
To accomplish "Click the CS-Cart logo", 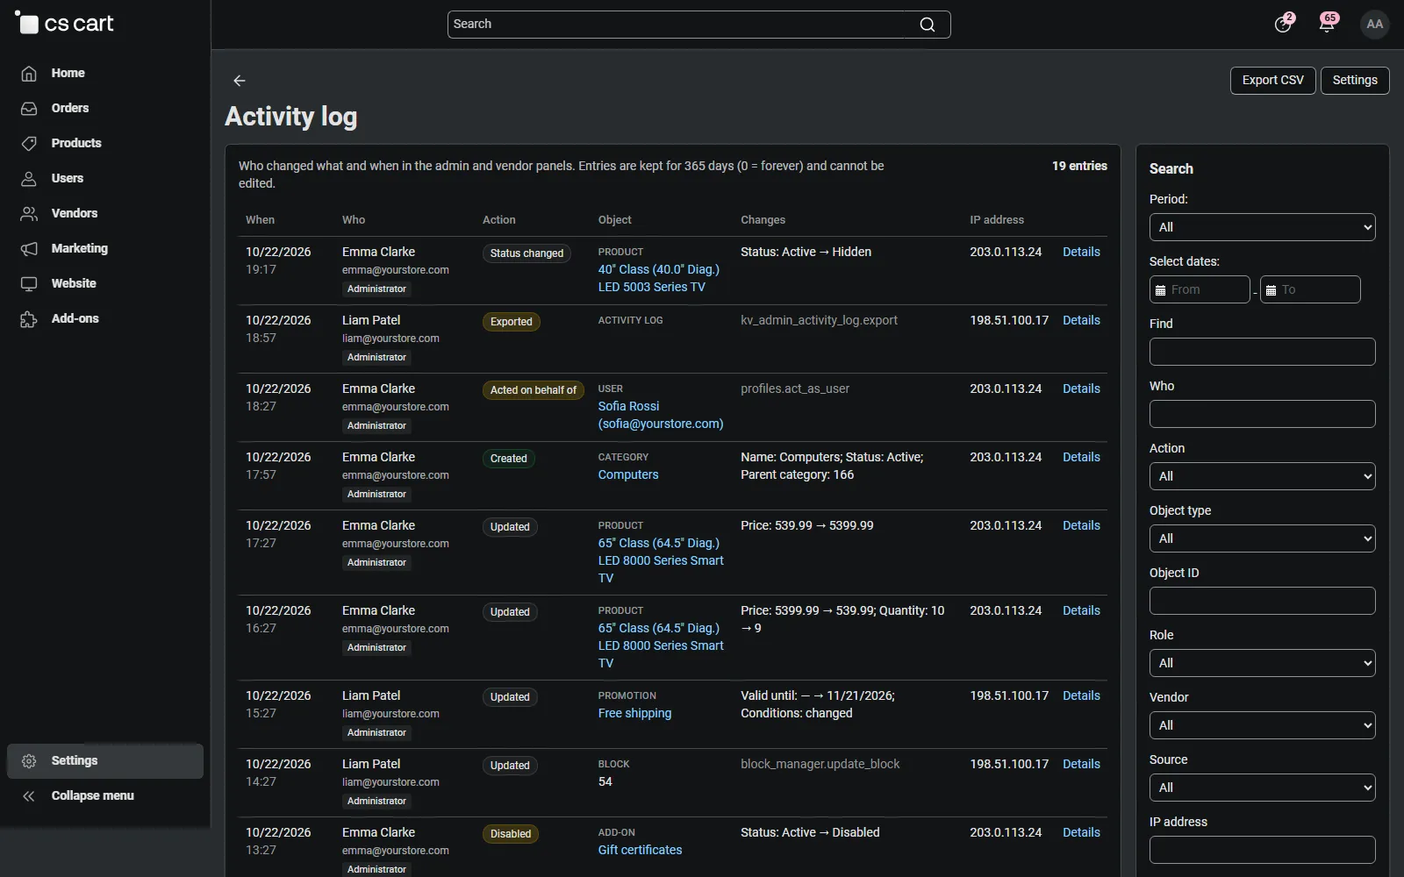I will (65, 24).
